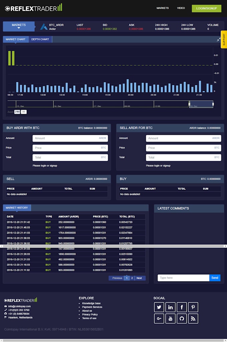Click the ReflexTrader header logo
The width and height of the screenshot is (227, 342).
tap(33, 8)
